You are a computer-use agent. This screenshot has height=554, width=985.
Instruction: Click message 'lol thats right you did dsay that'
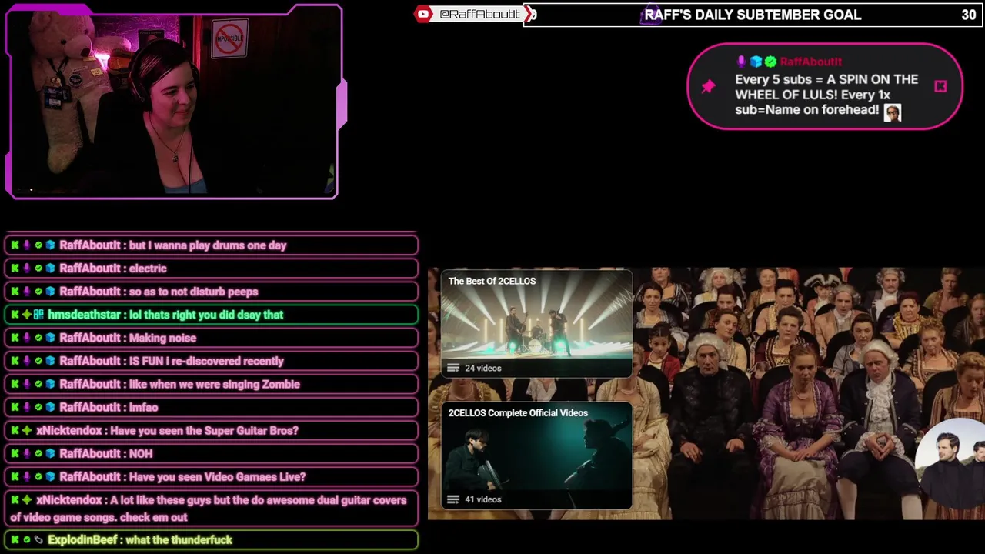[x=206, y=315]
